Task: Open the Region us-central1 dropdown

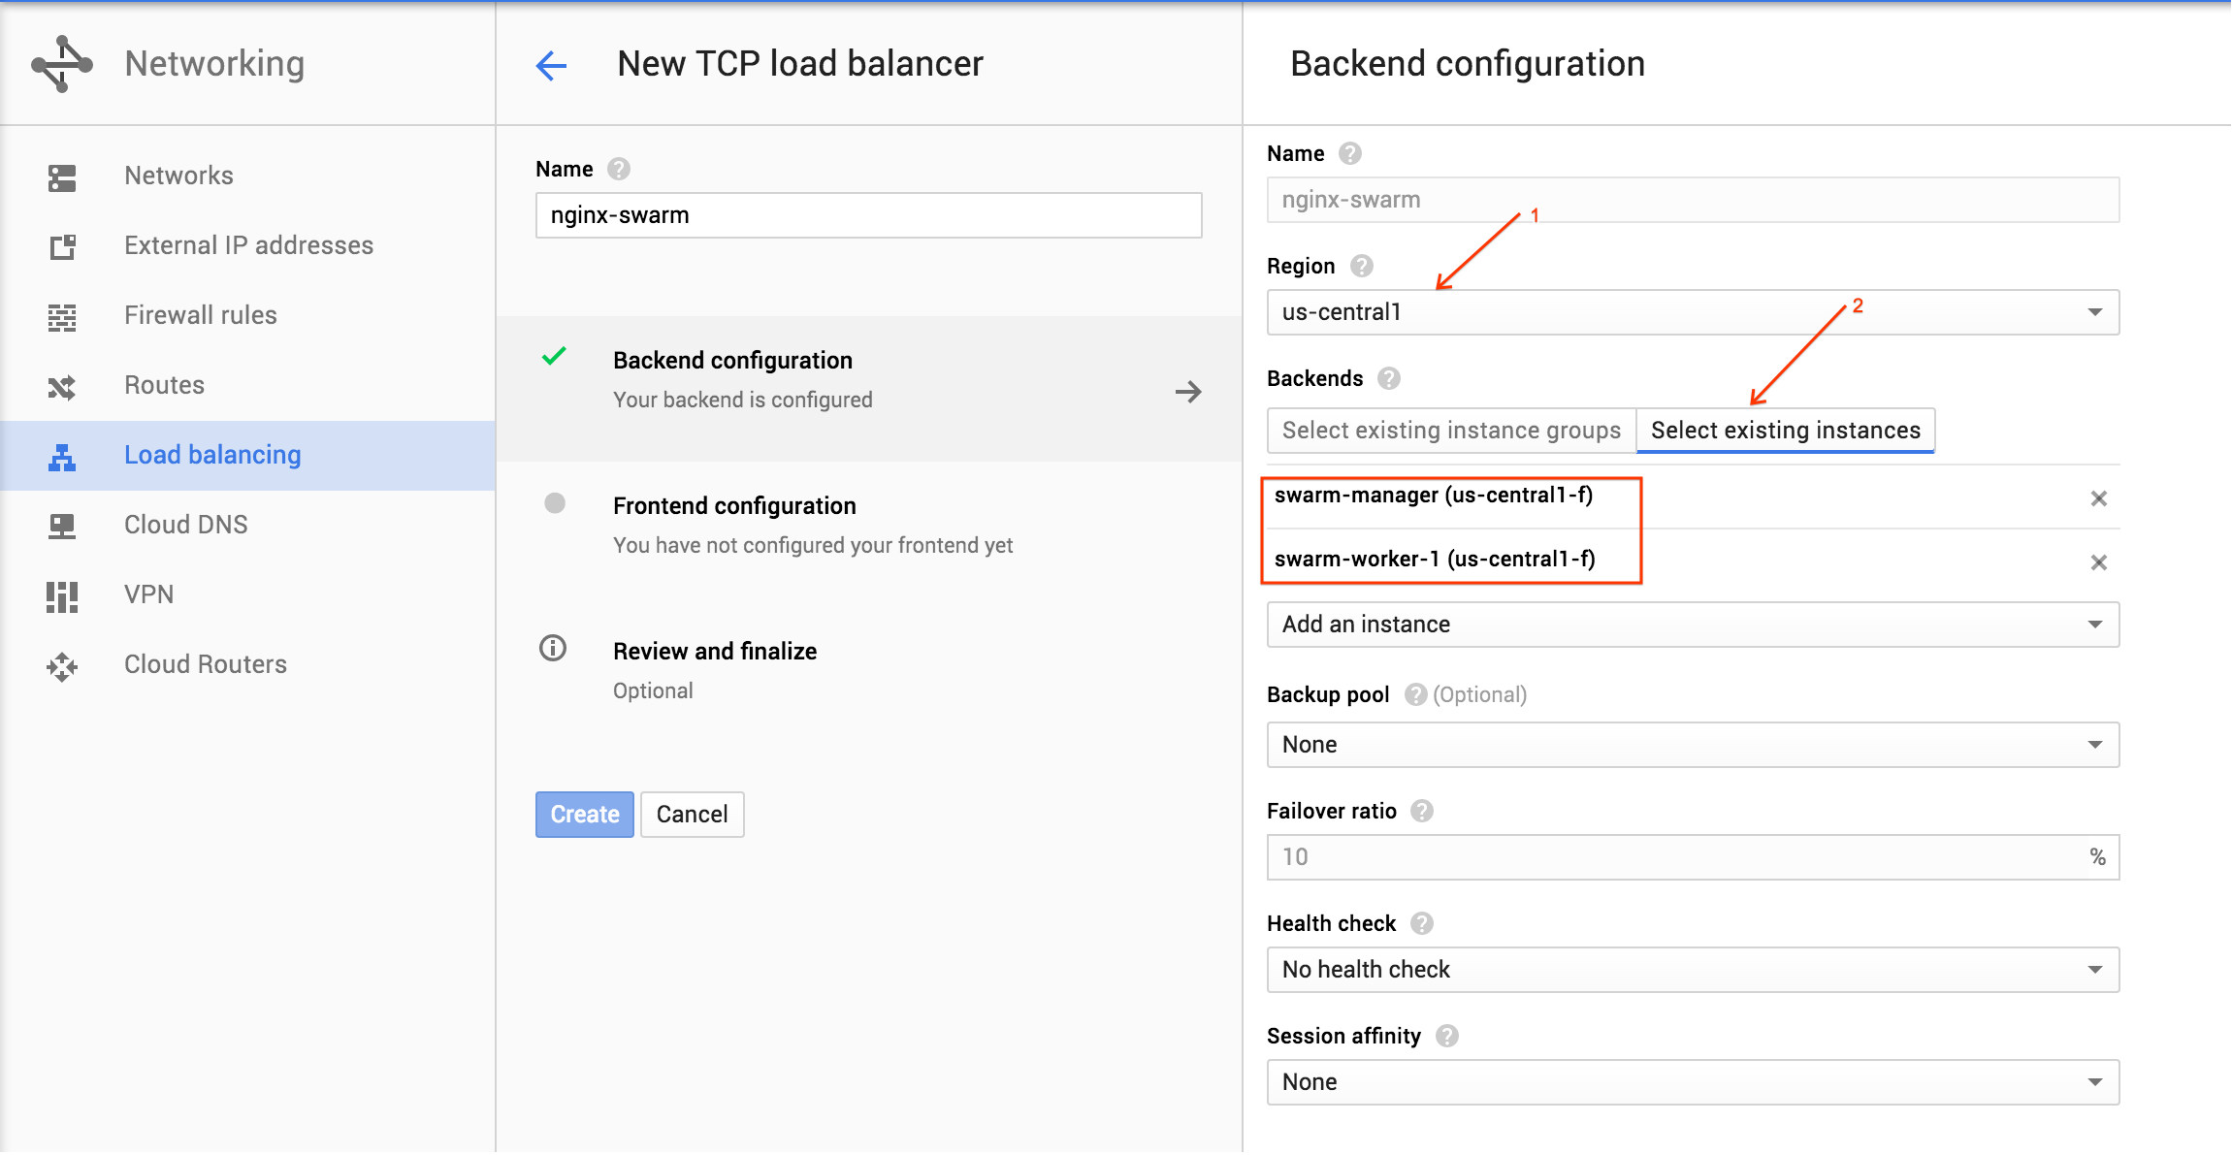Action: (x=1693, y=312)
